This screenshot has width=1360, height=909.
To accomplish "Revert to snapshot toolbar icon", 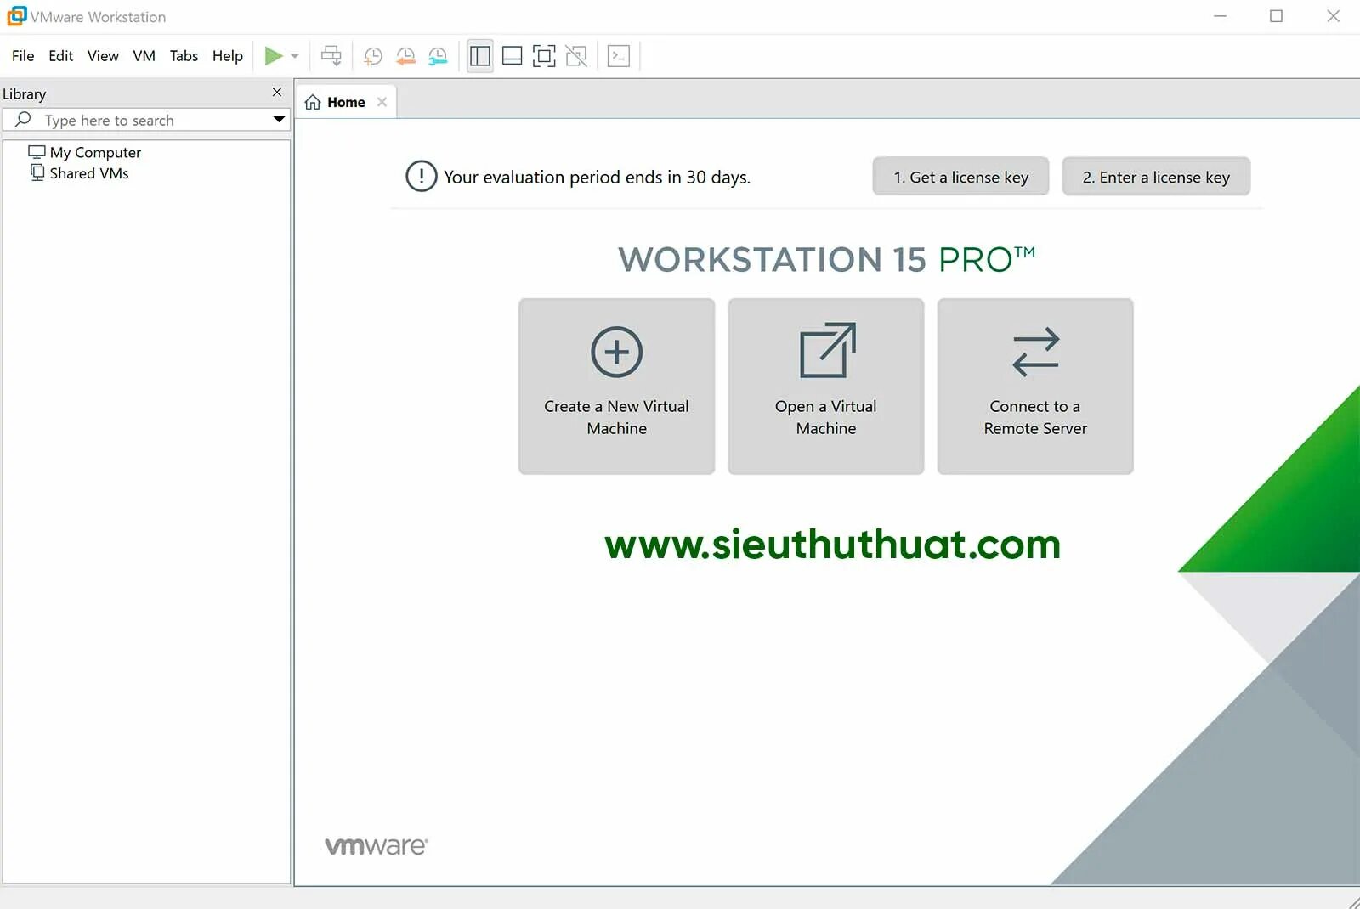I will [x=405, y=56].
